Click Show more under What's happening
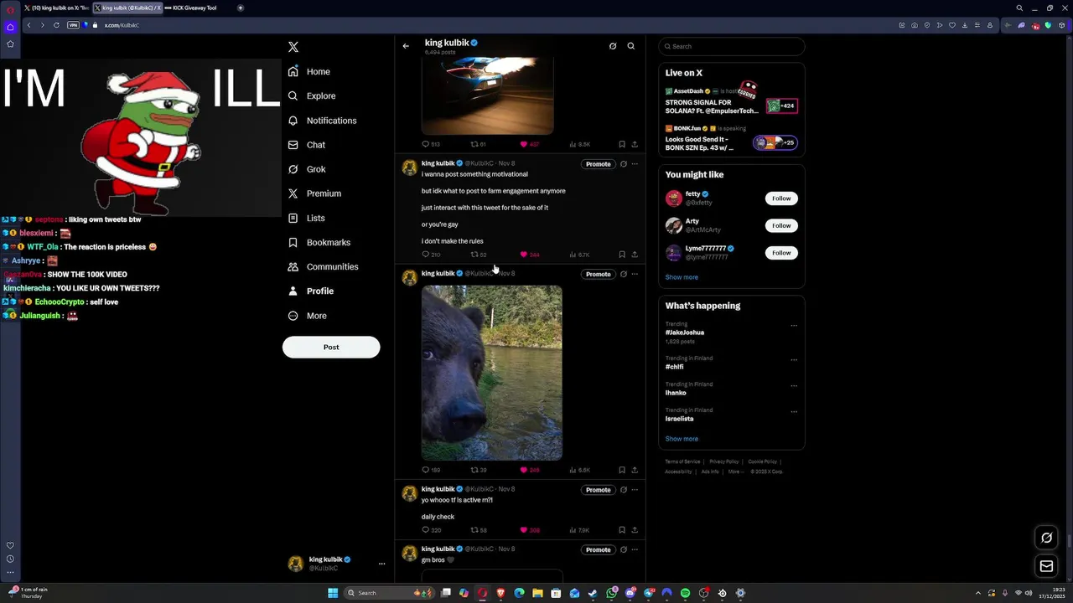Viewport: 1073px width, 603px height. [682, 439]
